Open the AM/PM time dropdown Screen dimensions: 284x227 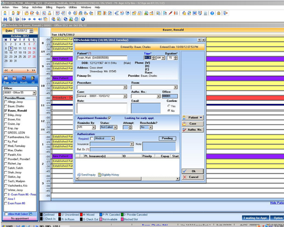163,58
